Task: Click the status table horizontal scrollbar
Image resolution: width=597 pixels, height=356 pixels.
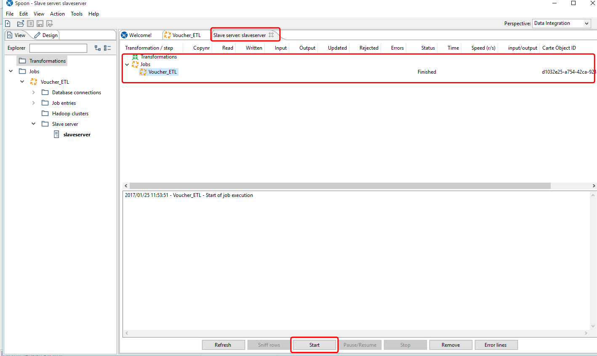Action: (x=340, y=186)
